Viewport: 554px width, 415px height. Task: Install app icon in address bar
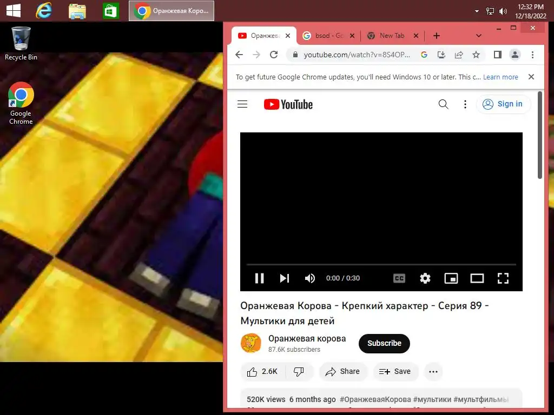tap(441, 55)
